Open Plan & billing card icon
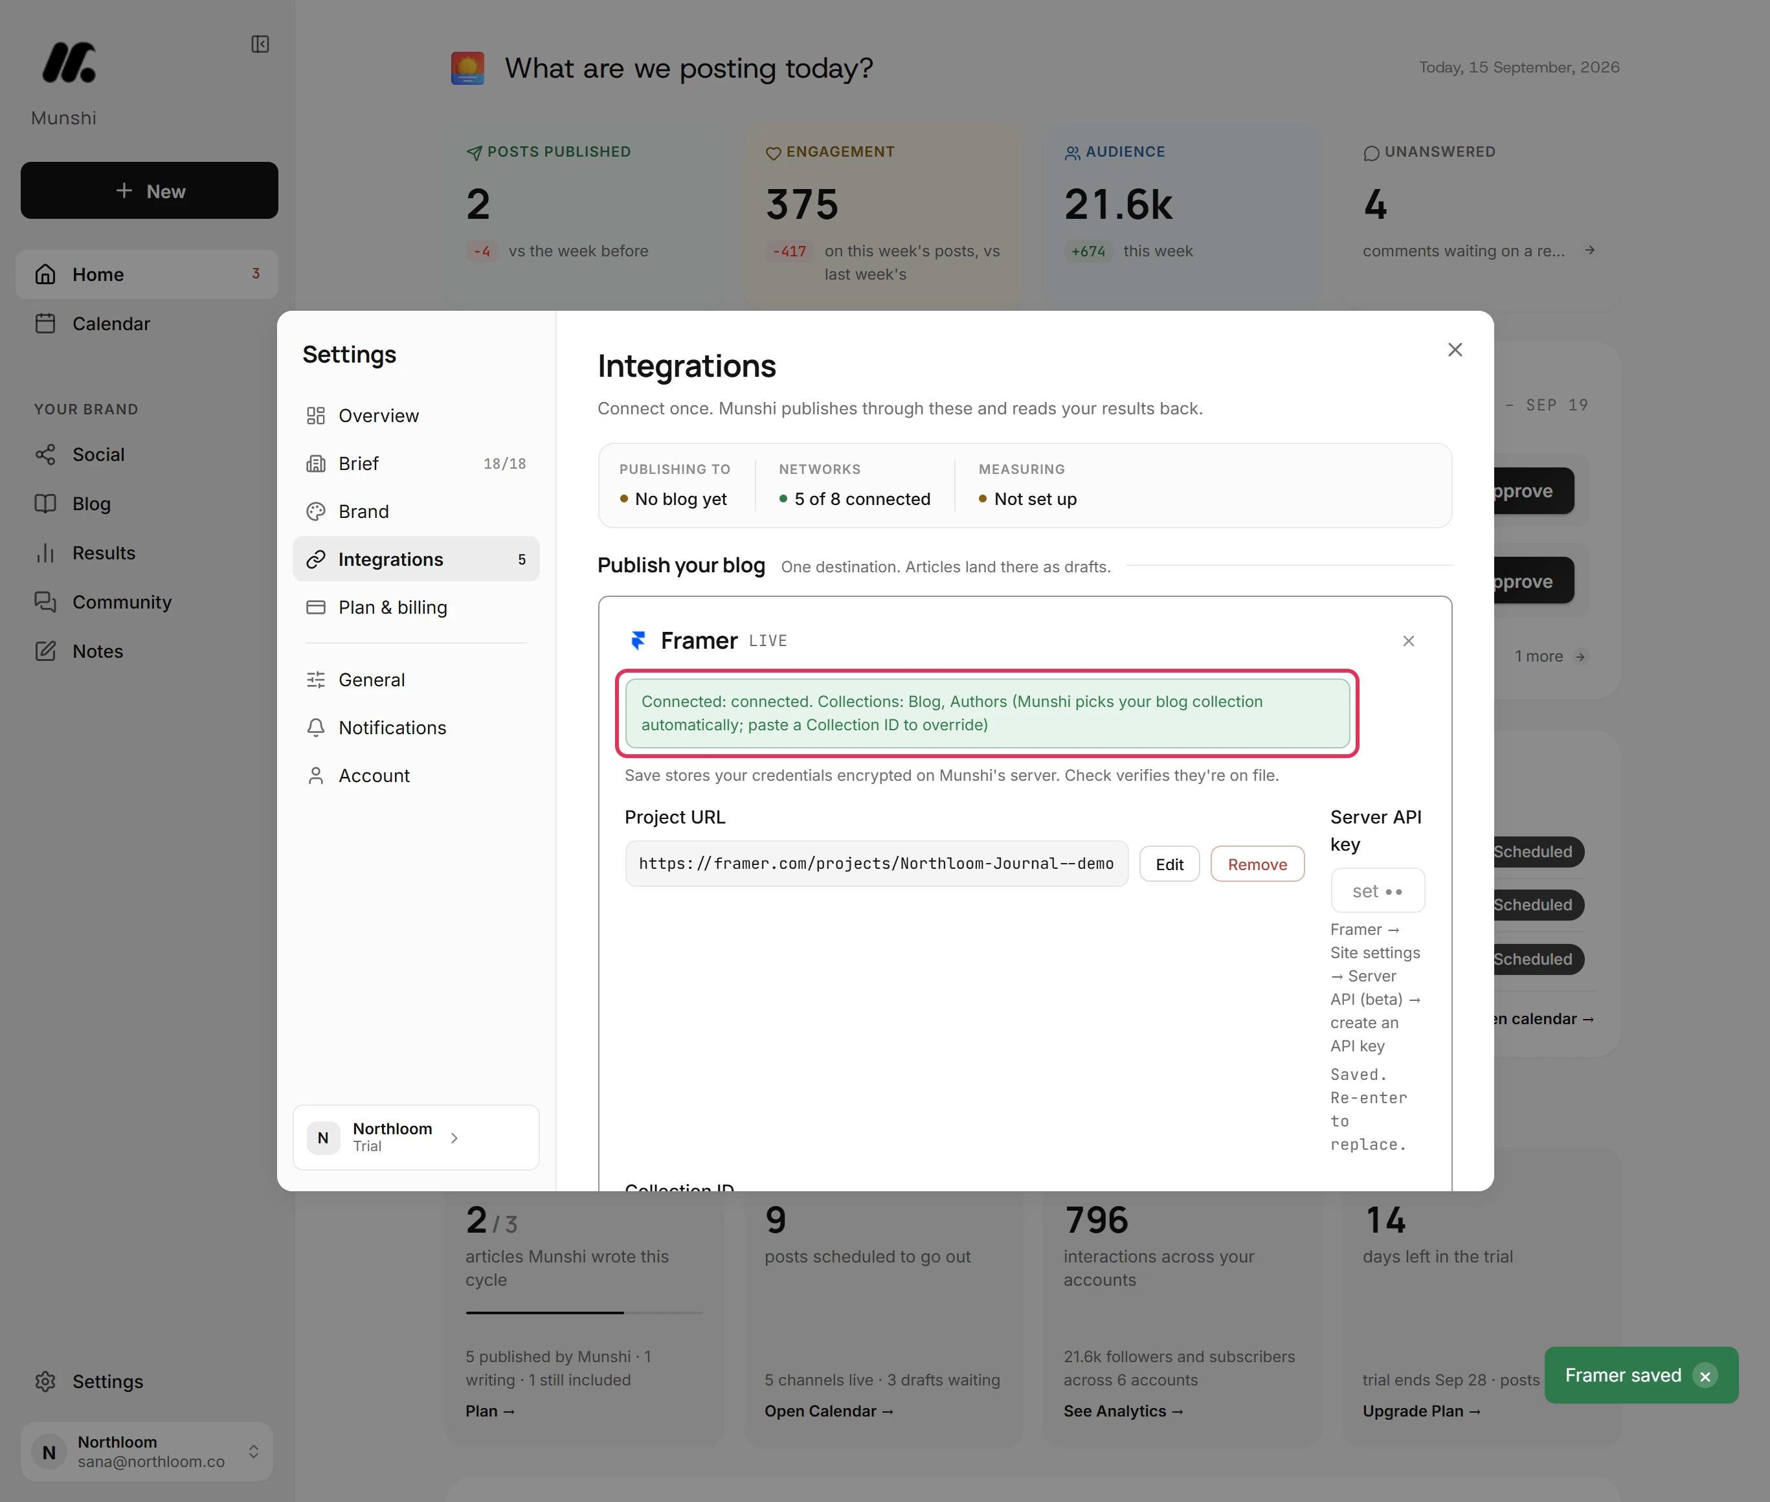Viewport: 1770px width, 1502px height. (x=316, y=607)
